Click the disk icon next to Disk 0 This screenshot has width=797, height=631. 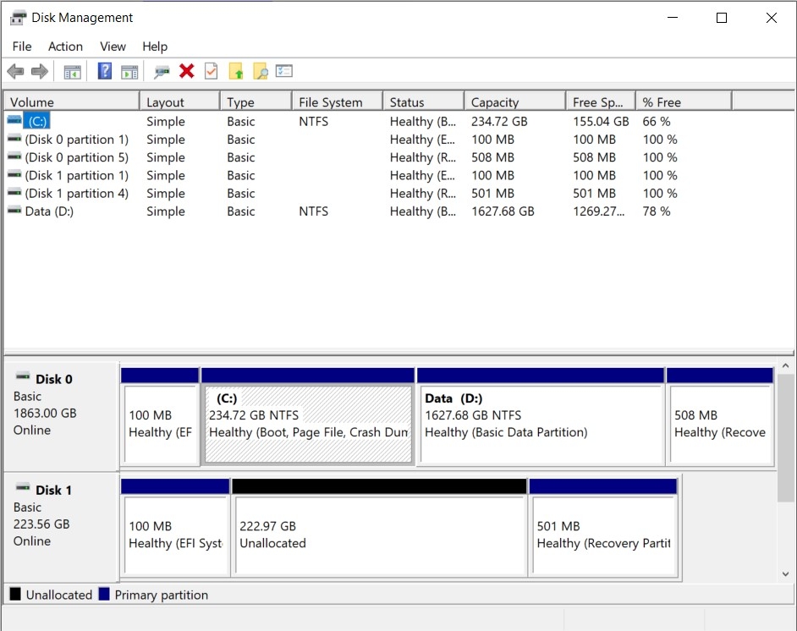[23, 376]
